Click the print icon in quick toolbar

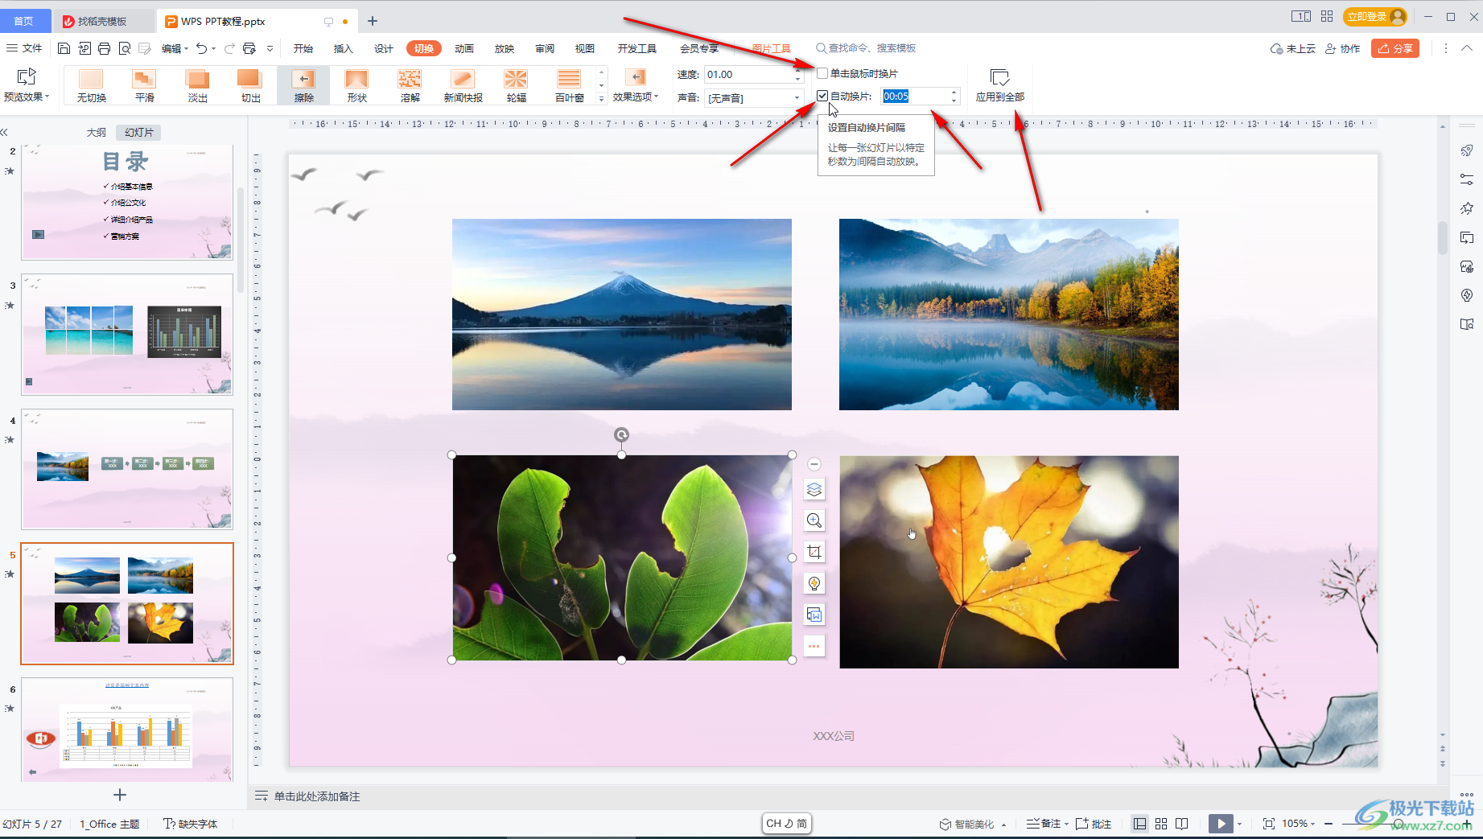(104, 48)
